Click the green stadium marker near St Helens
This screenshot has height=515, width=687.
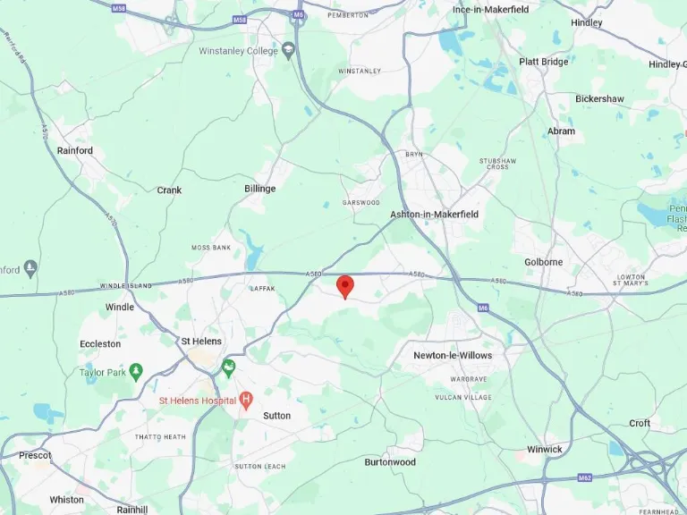tap(228, 368)
